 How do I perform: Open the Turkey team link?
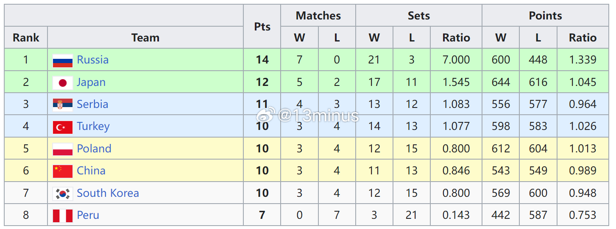click(93, 127)
